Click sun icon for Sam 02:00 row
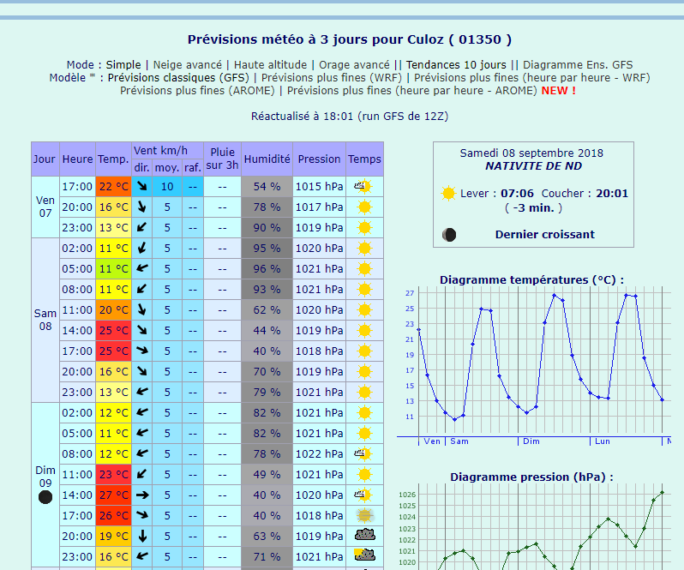This screenshot has width=684, height=570. (x=364, y=249)
